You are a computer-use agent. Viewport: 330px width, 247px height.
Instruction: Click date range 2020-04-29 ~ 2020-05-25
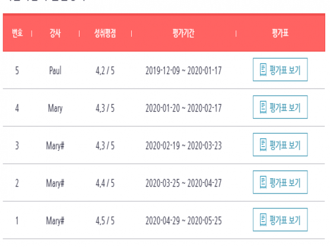click(x=183, y=221)
